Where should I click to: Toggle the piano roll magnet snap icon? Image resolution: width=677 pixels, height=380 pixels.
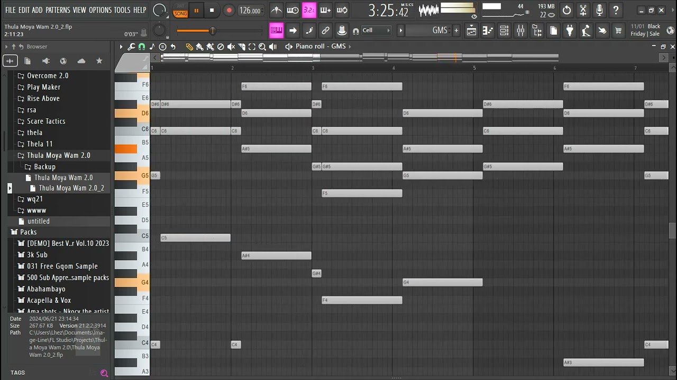142,46
